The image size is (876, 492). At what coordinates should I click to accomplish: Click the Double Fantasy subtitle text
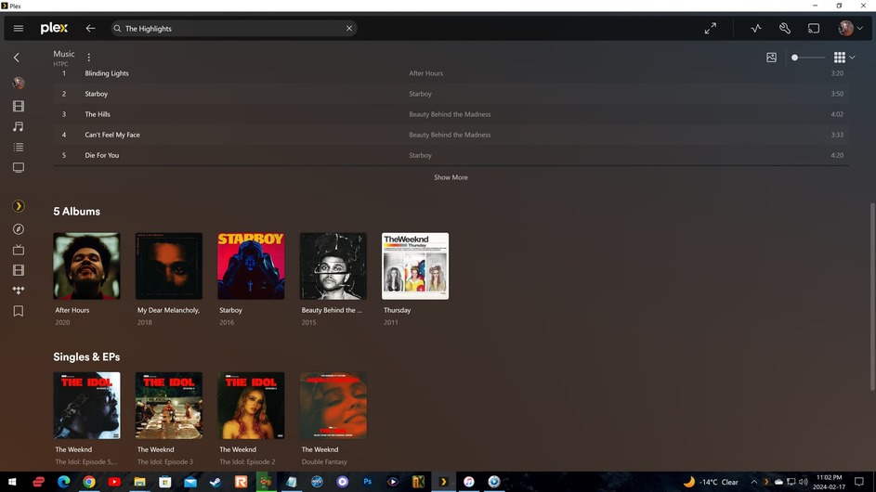tap(324, 462)
